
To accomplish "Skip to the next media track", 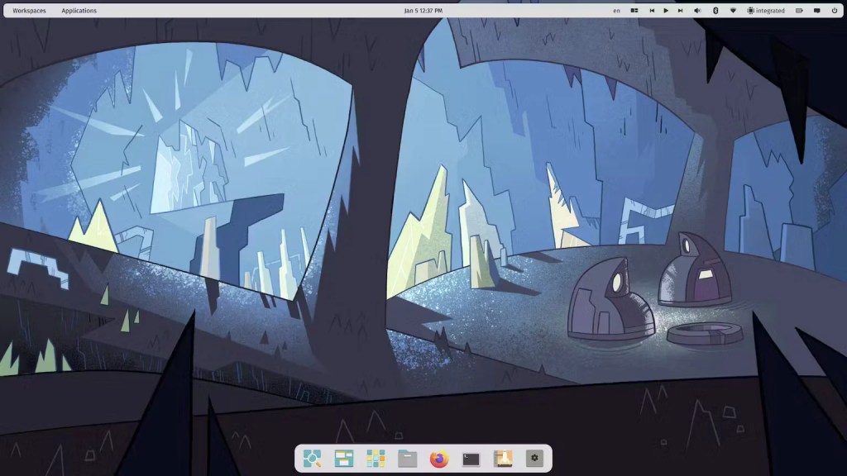I will [680, 10].
